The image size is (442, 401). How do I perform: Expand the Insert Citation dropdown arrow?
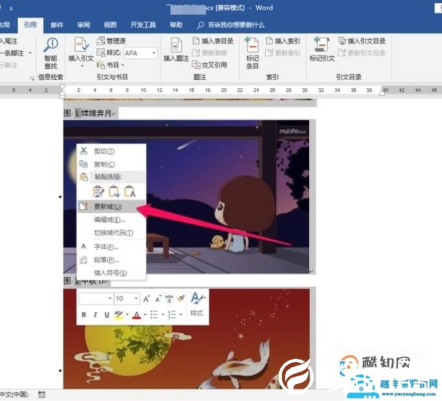(82, 66)
